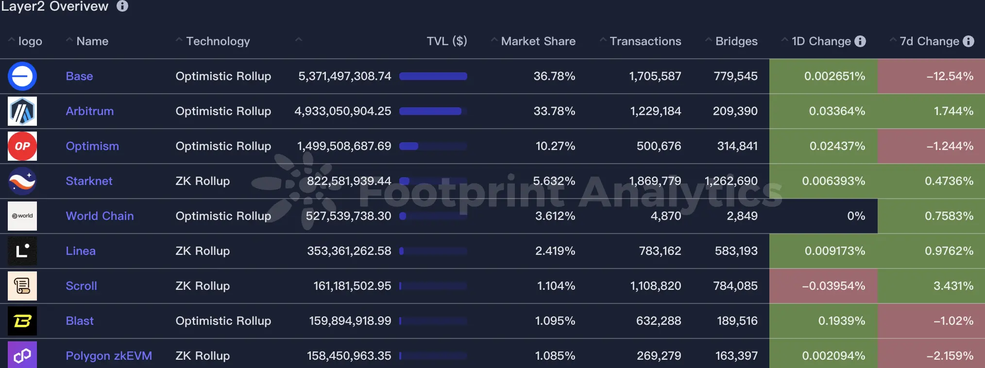Click the Base TVL progress bar
The image size is (985, 368).
433,76
